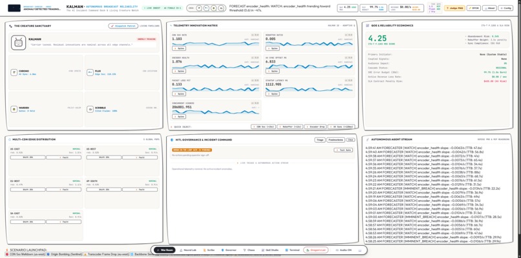Launch Transcoder Frame Drop scenario

(x=106, y=254)
